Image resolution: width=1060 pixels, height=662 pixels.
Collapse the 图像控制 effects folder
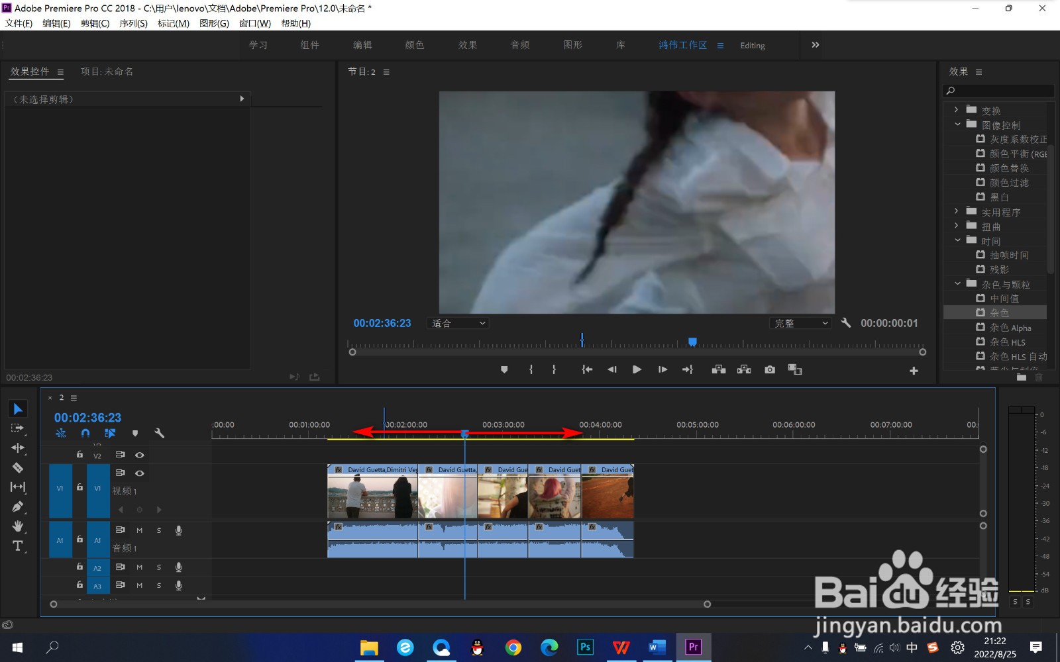point(957,124)
